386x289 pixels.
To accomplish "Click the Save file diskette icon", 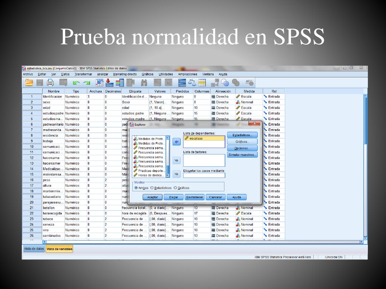I will point(40,82).
